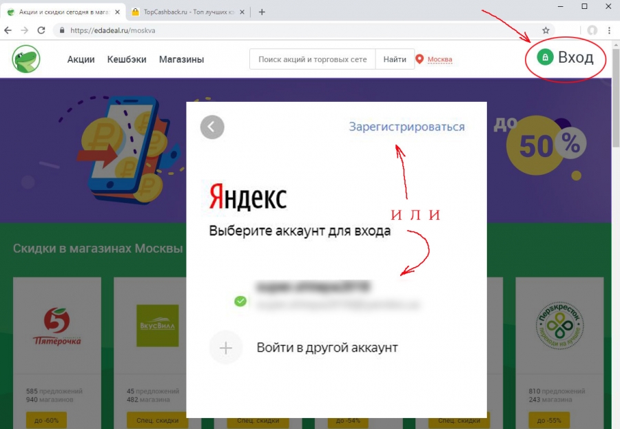
Task: Click the page vertical scrollbar
Action: (616, 99)
